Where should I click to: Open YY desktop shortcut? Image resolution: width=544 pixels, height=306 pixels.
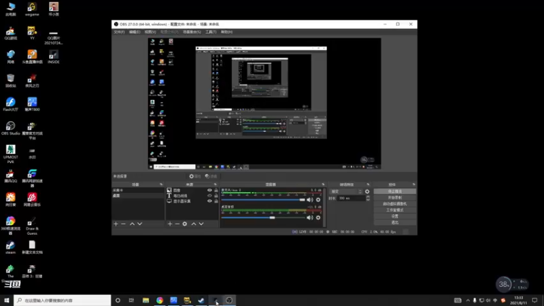pyautogui.click(x=32, y=33)
